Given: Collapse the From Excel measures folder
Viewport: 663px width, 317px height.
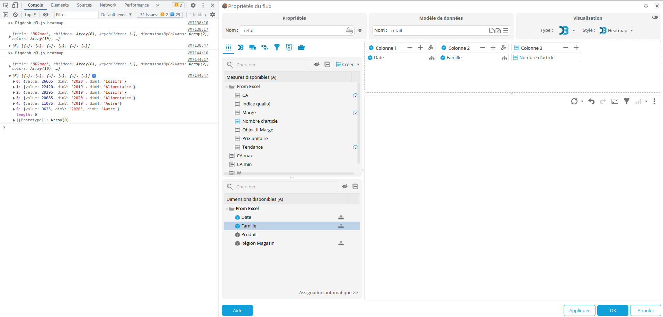Looking at the screenshot, I should click(x=227, y=87).
